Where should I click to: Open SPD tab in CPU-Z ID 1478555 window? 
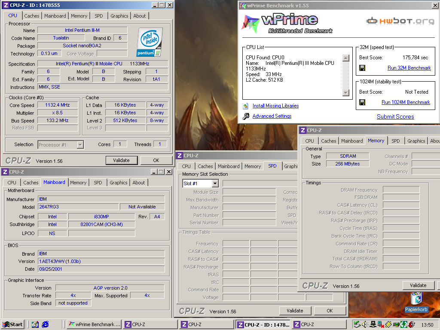click(x=99, y=16)
